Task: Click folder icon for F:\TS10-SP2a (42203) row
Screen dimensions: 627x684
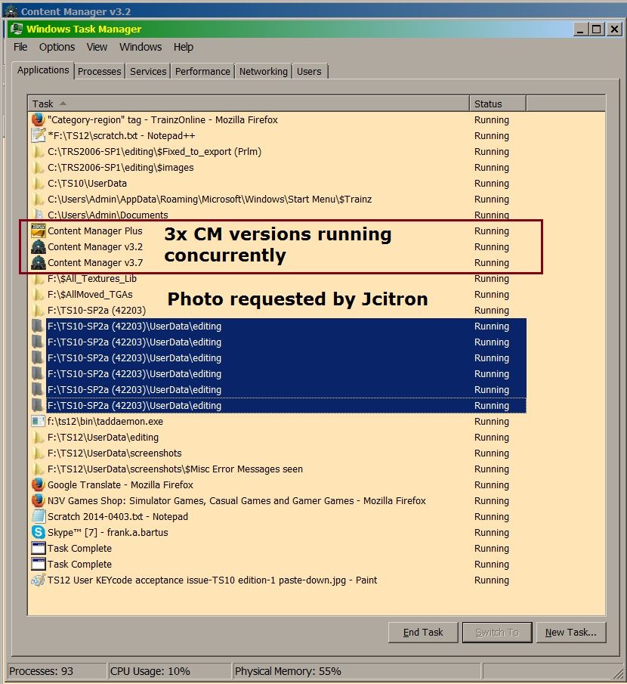Action: [x=39, y=310]
